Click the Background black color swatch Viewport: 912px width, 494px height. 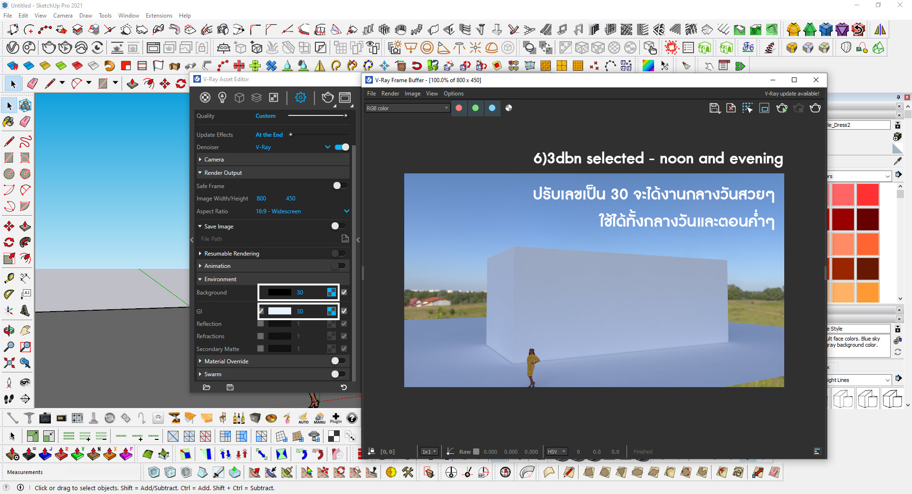[280, 292]
